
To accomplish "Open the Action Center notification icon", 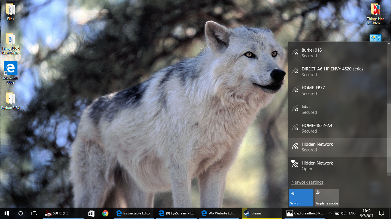I will [x=381, y=213].
